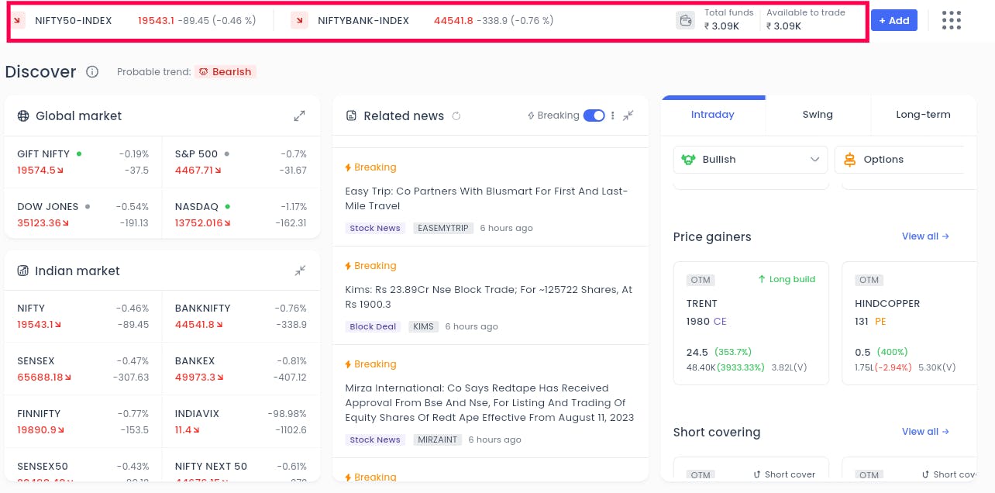The width and height of the screenshot is (995, 493).
Task: Click Stock News tag on Mirza International article
Action: [375, 440]
